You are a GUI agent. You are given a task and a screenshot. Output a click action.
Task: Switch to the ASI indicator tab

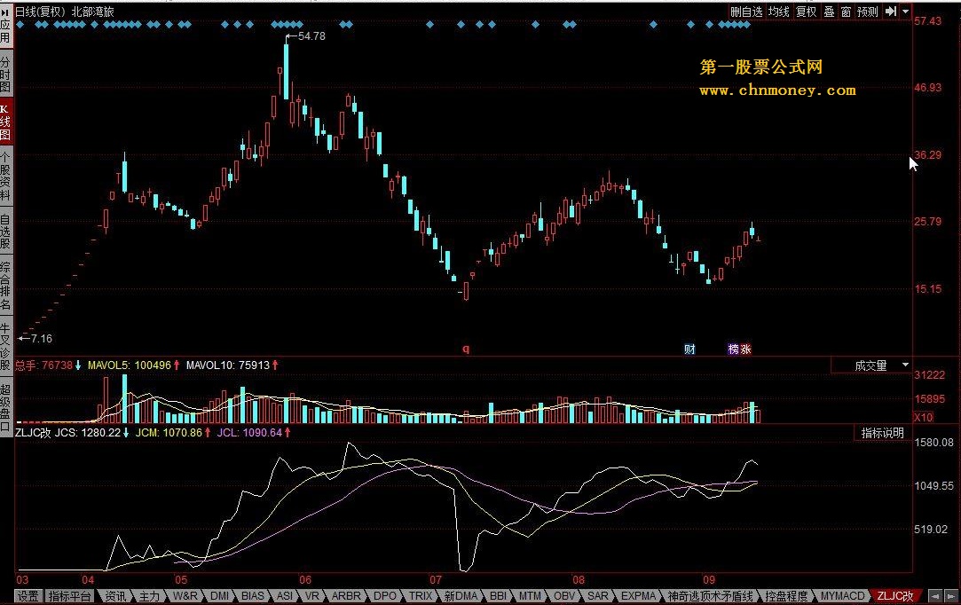click(x=284, y=596)
